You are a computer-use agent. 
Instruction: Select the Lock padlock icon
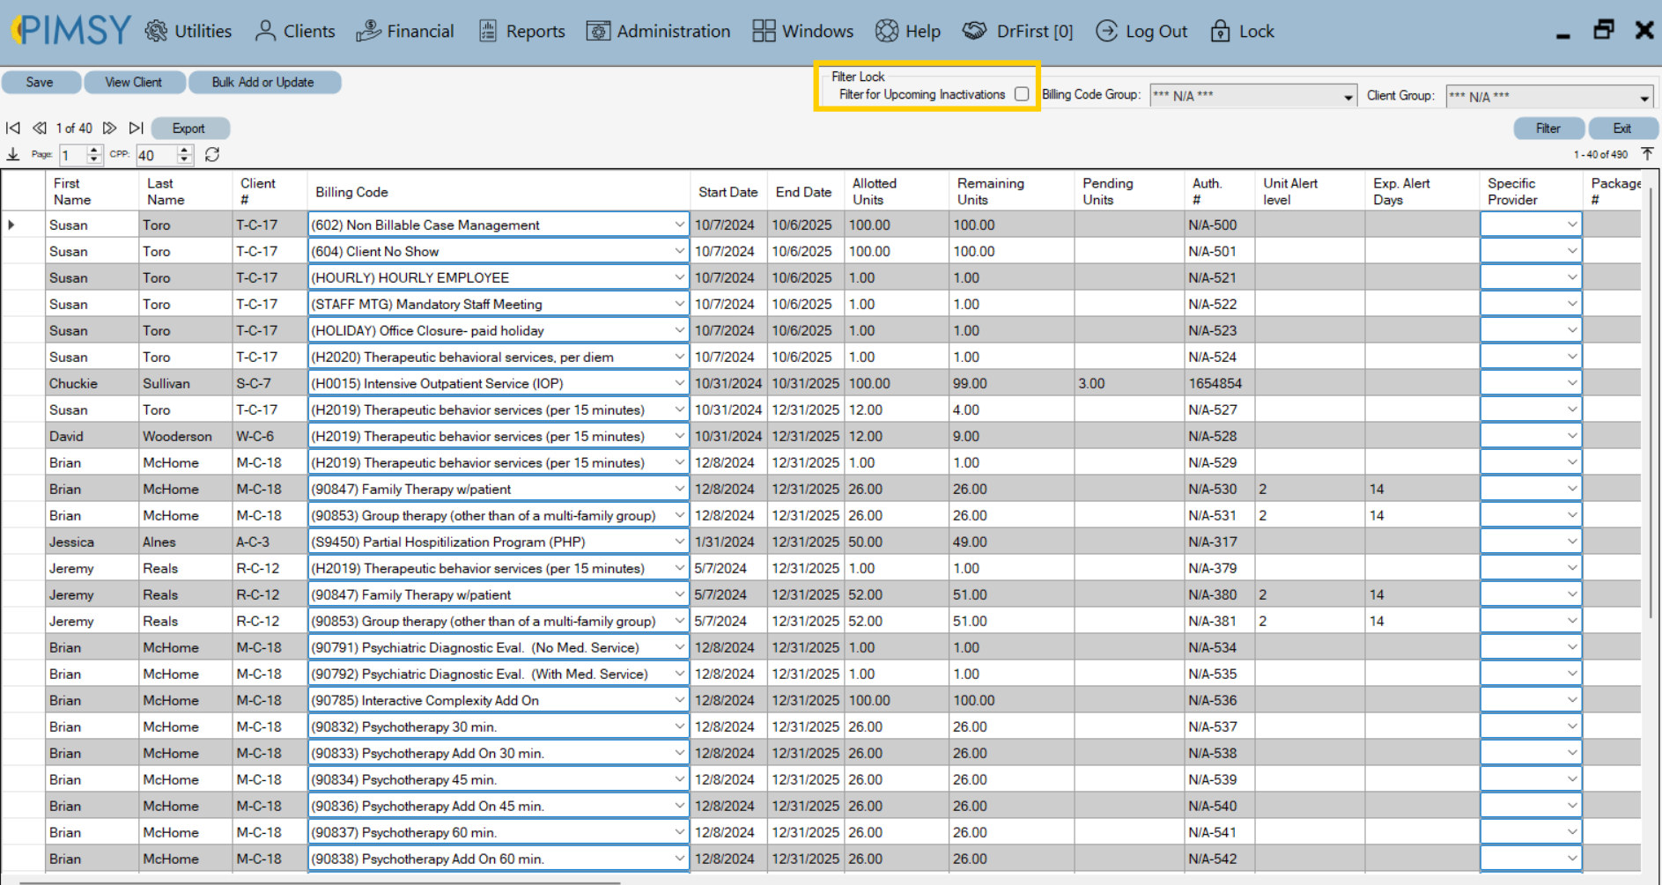click(x=1220, y=31)
